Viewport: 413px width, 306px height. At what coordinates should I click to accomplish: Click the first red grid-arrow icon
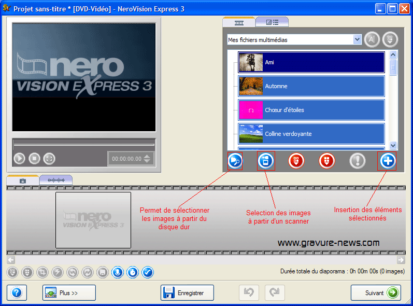(296, 160)
